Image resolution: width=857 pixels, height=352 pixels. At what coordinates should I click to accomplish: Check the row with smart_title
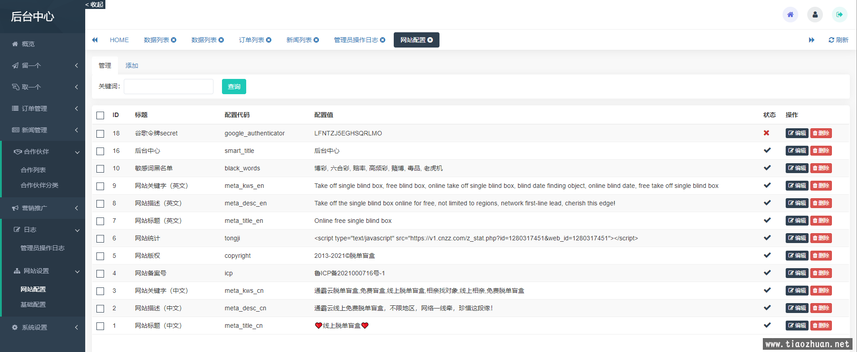(100, 151)
